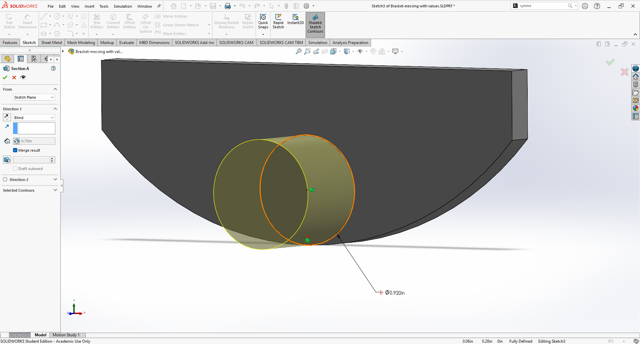This screenshot has height=344, width=640.
Task: Open the Insert menu
Action: pos(89,6)
